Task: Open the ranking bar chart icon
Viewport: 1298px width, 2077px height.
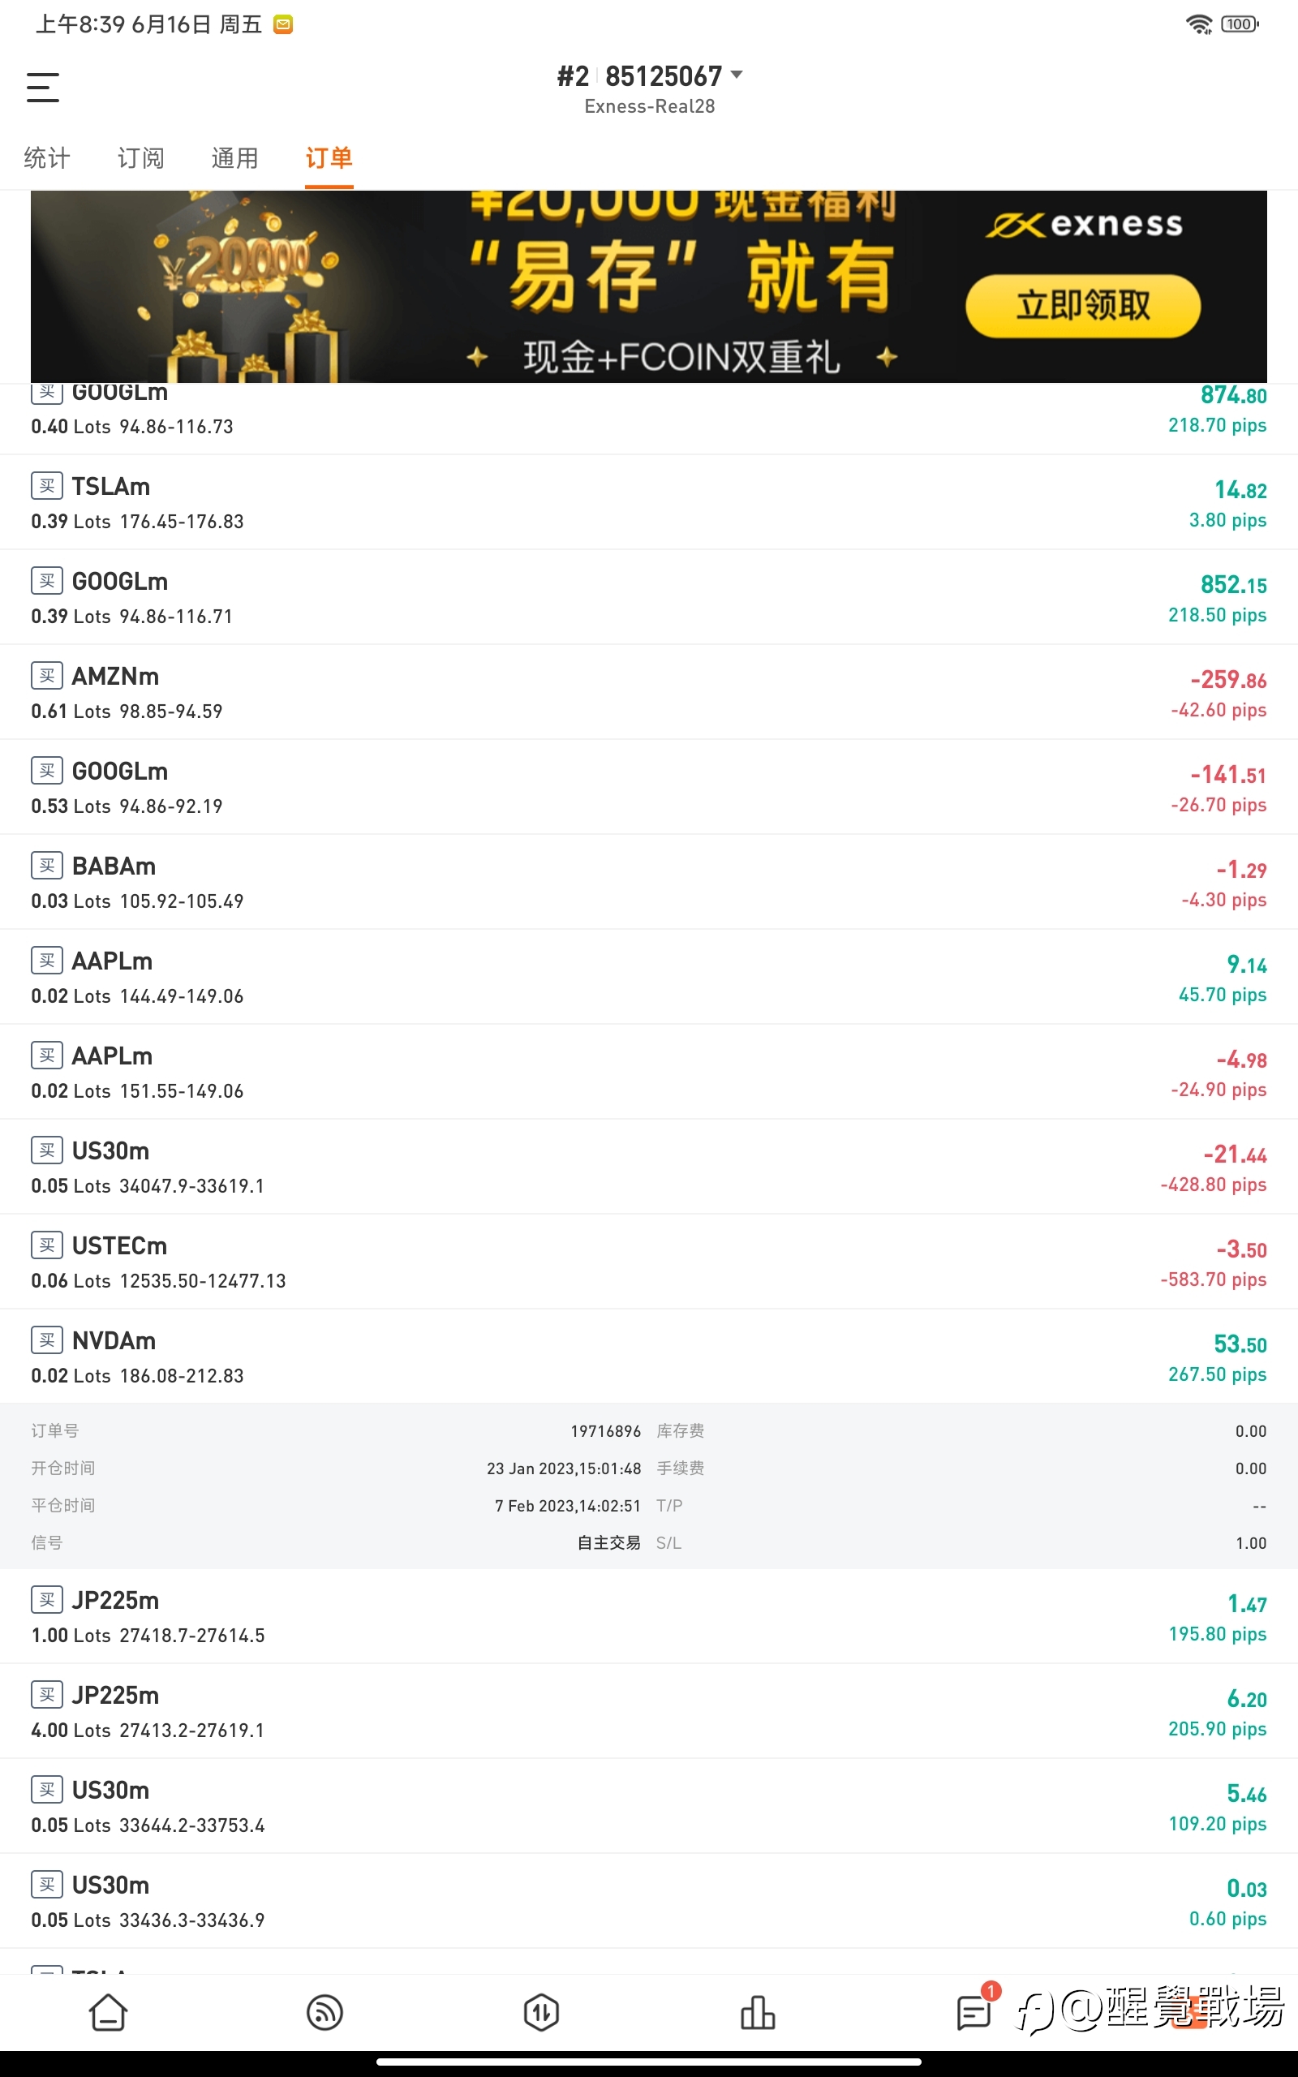Action: click(757, 2012)
